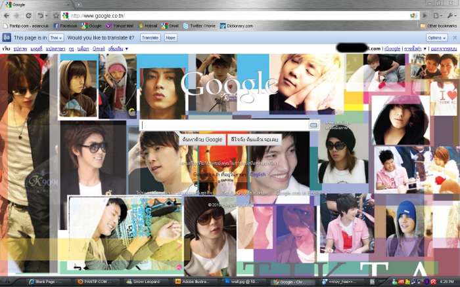The height and width of the screenshot is (287, 460).
Task: Open the translate bar Options dropdown
Action: click(436, 38)
